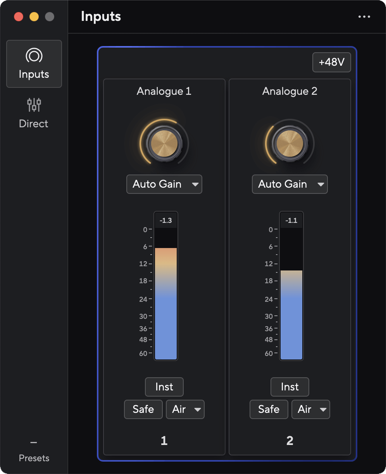Reset the -1.3 peak reading
This screenshot has height=474, width=386.
point(166,221)
